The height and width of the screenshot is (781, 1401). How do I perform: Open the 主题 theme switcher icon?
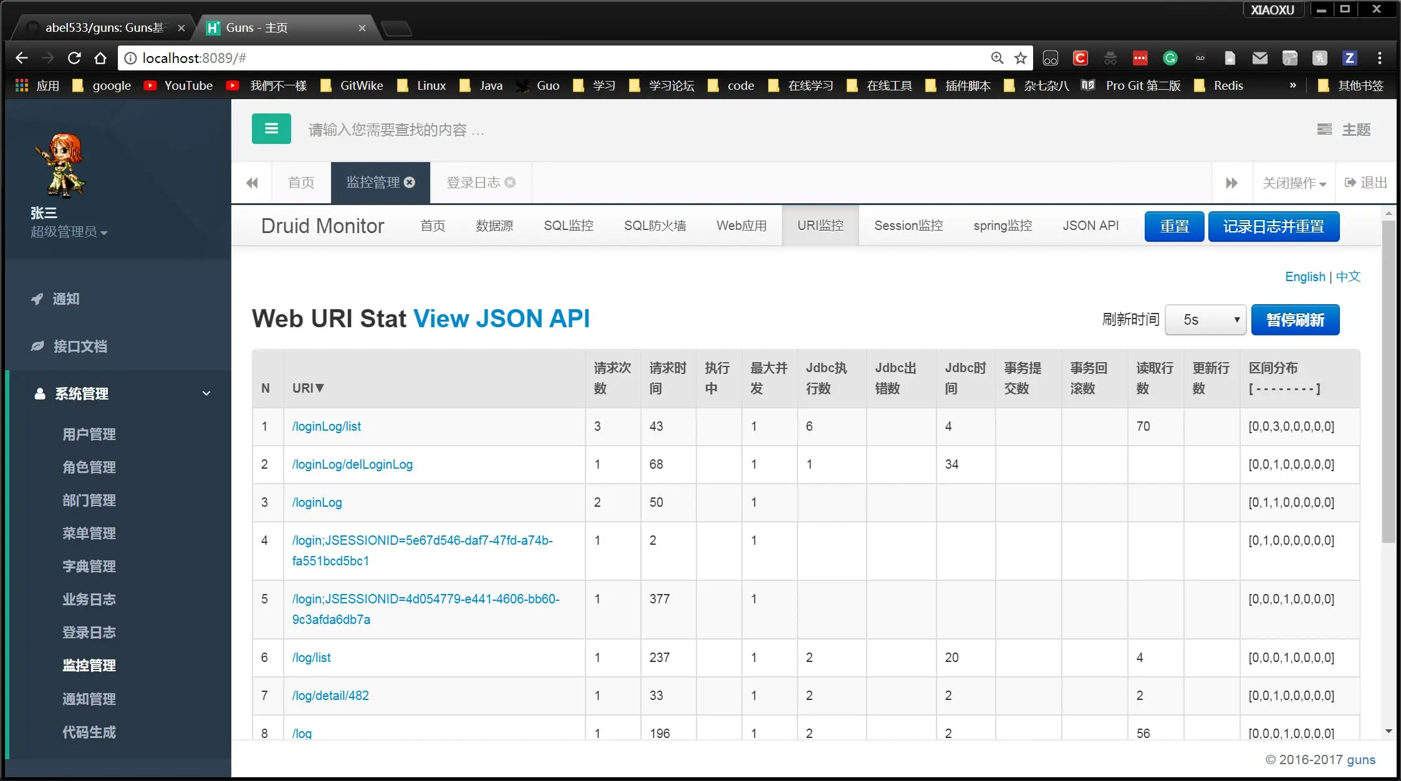click(x=1325, y=129)
